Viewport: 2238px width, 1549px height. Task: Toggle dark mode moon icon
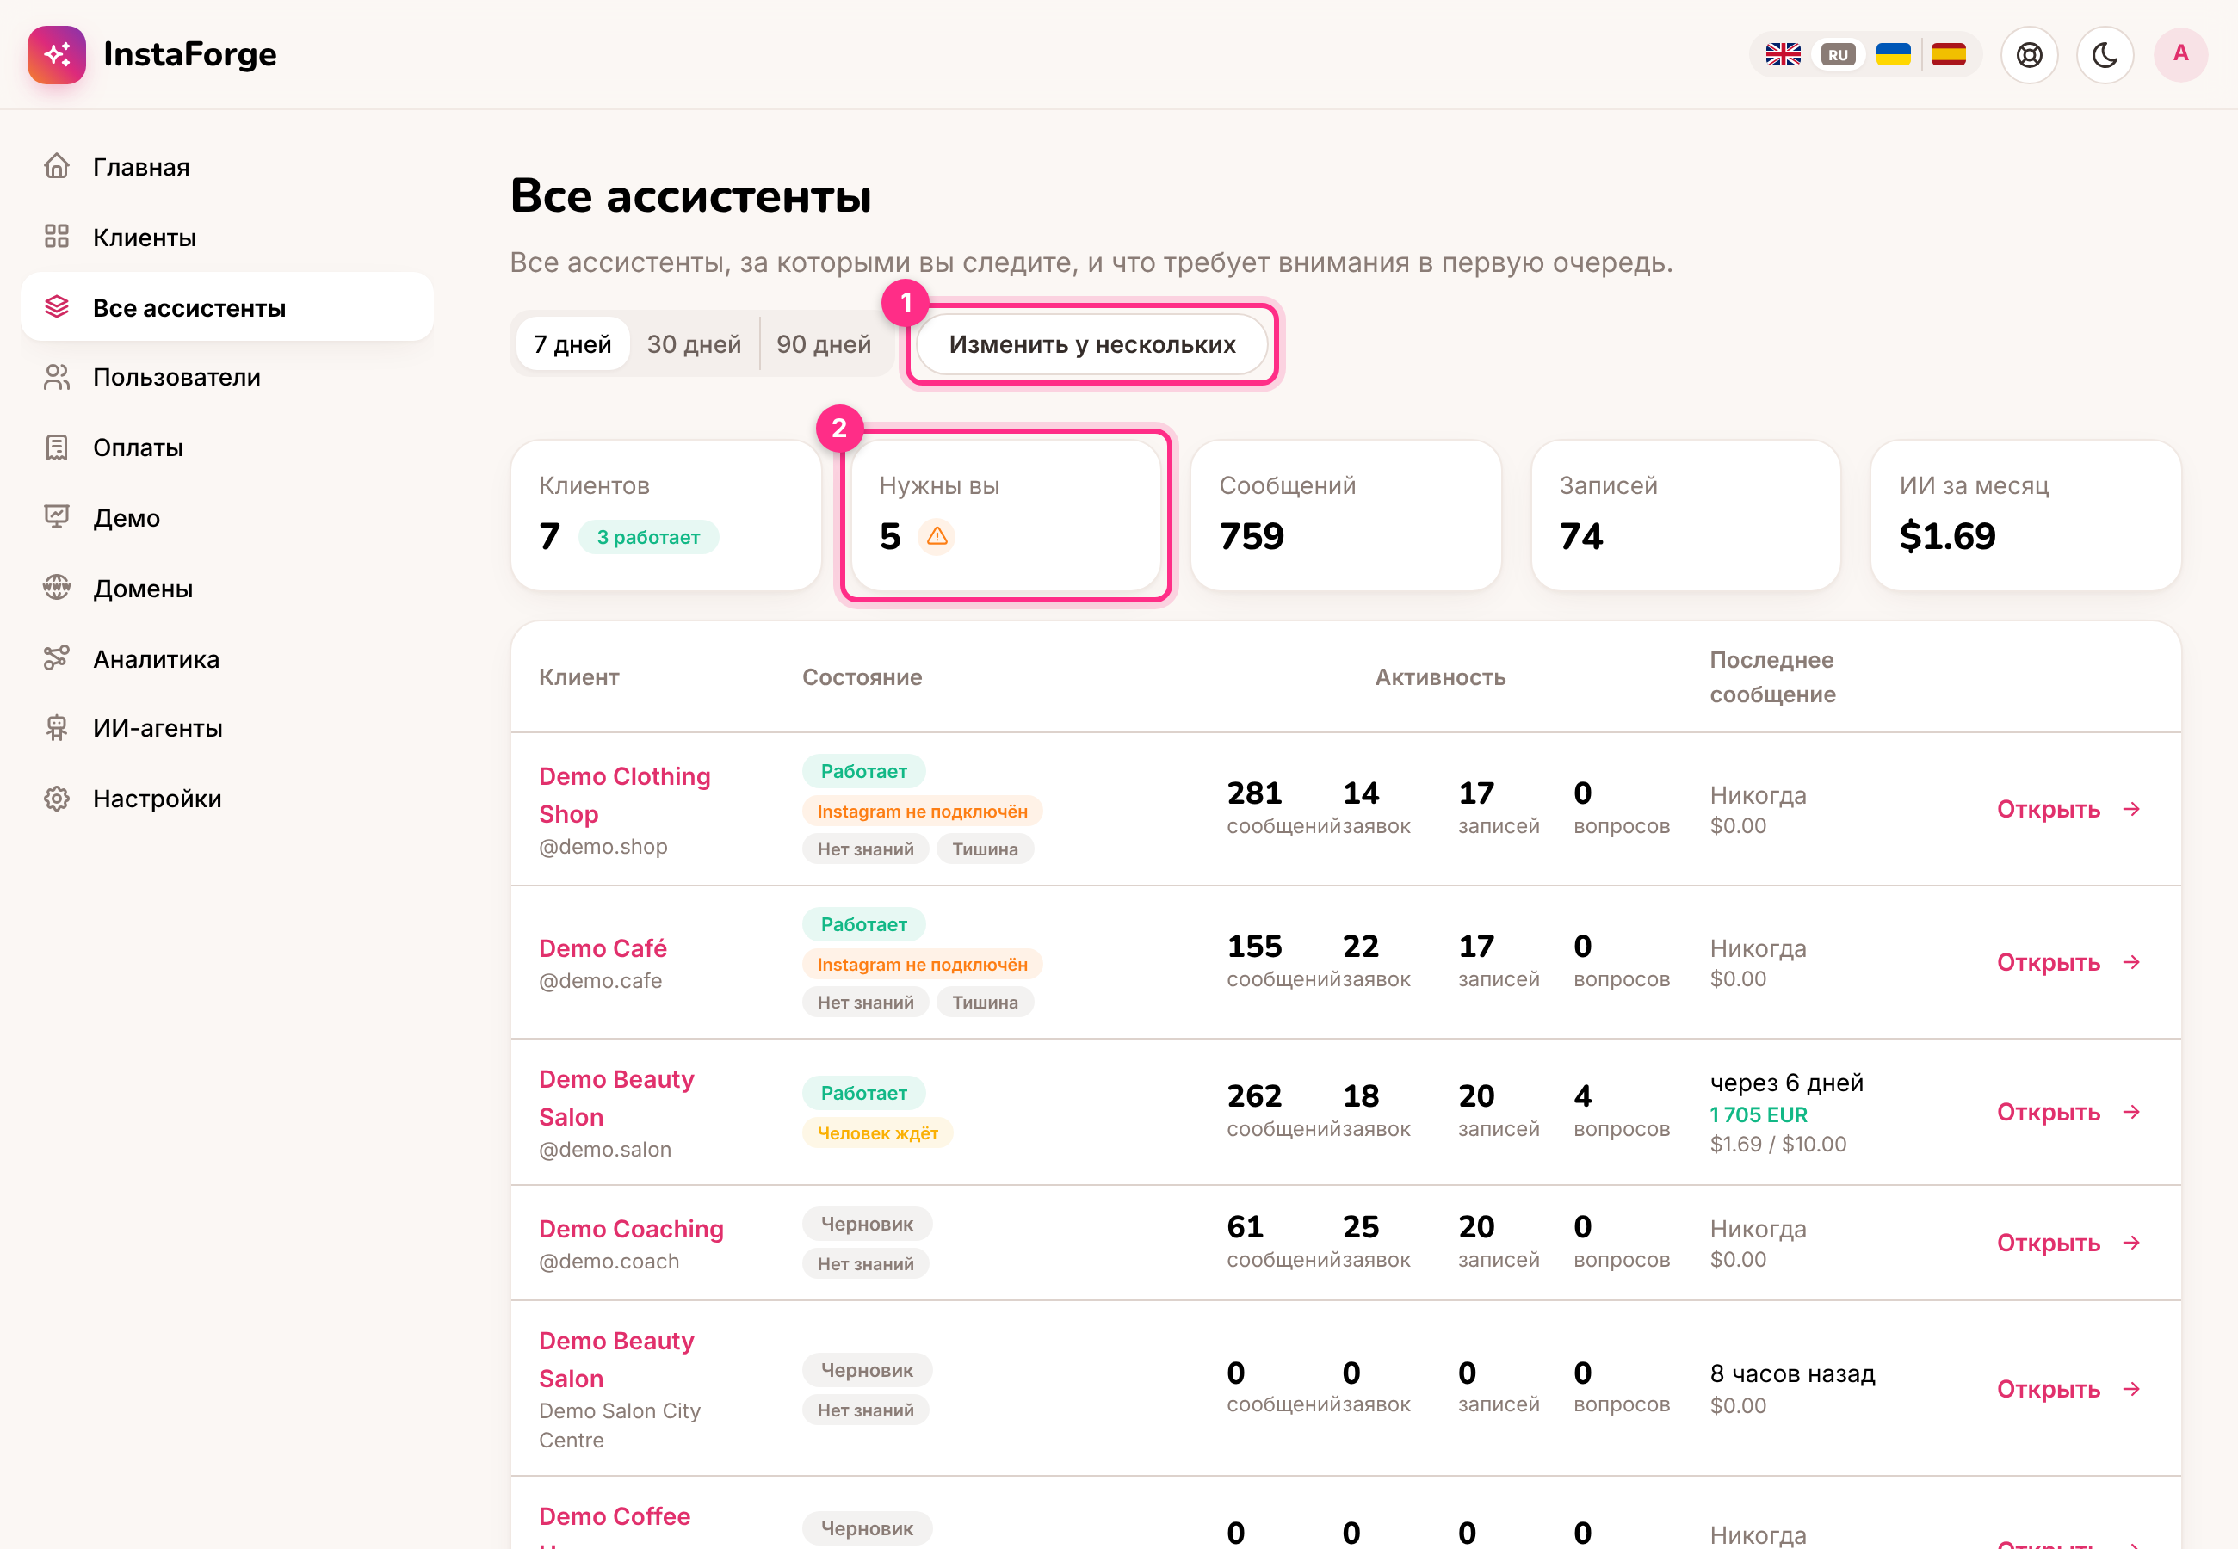(x=2105, y=54)
